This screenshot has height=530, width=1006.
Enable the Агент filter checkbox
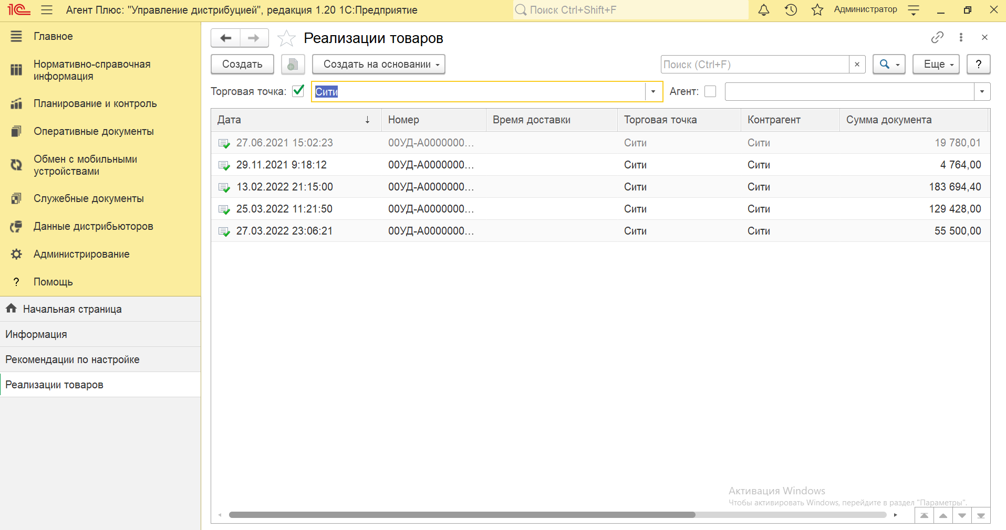710,91
